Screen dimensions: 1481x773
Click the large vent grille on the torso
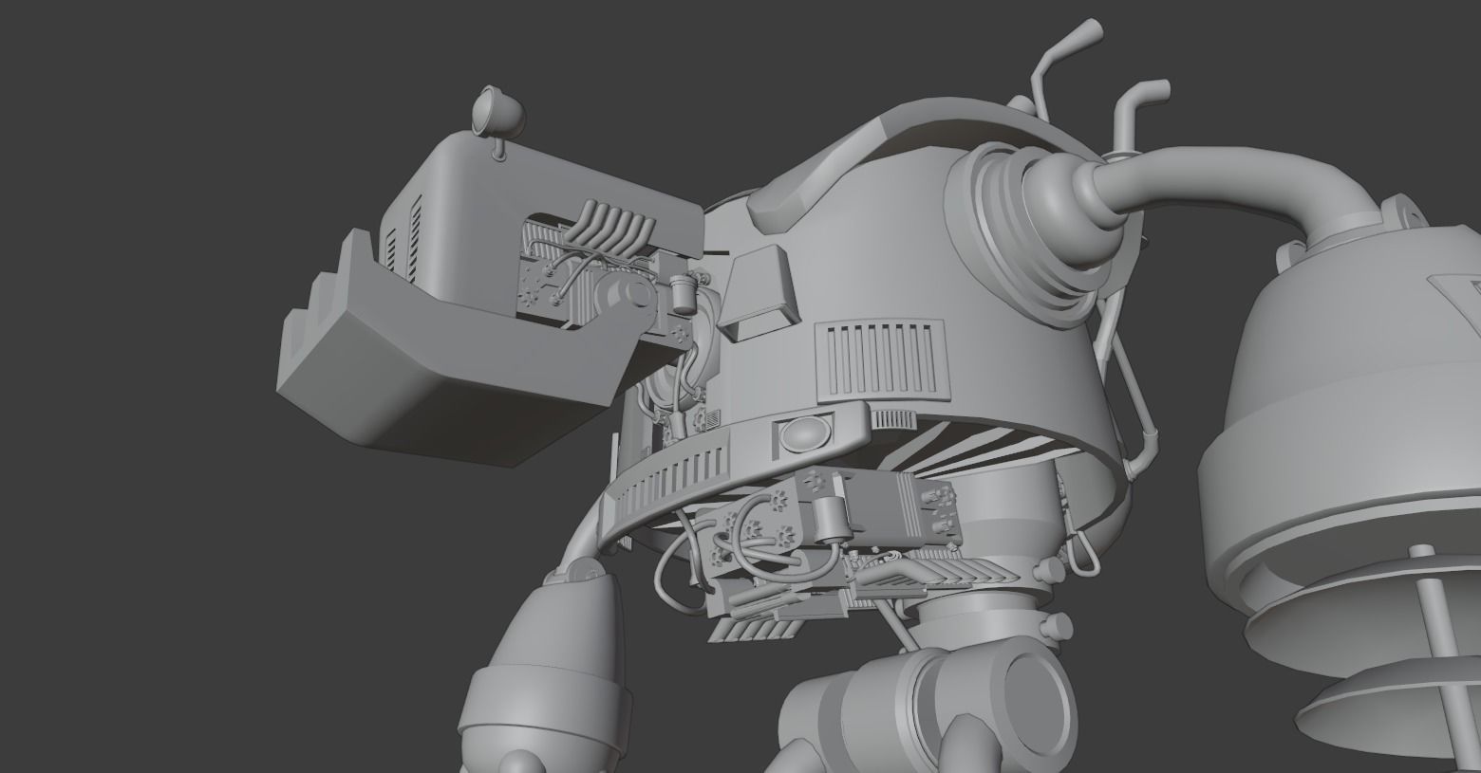[883, 359]
